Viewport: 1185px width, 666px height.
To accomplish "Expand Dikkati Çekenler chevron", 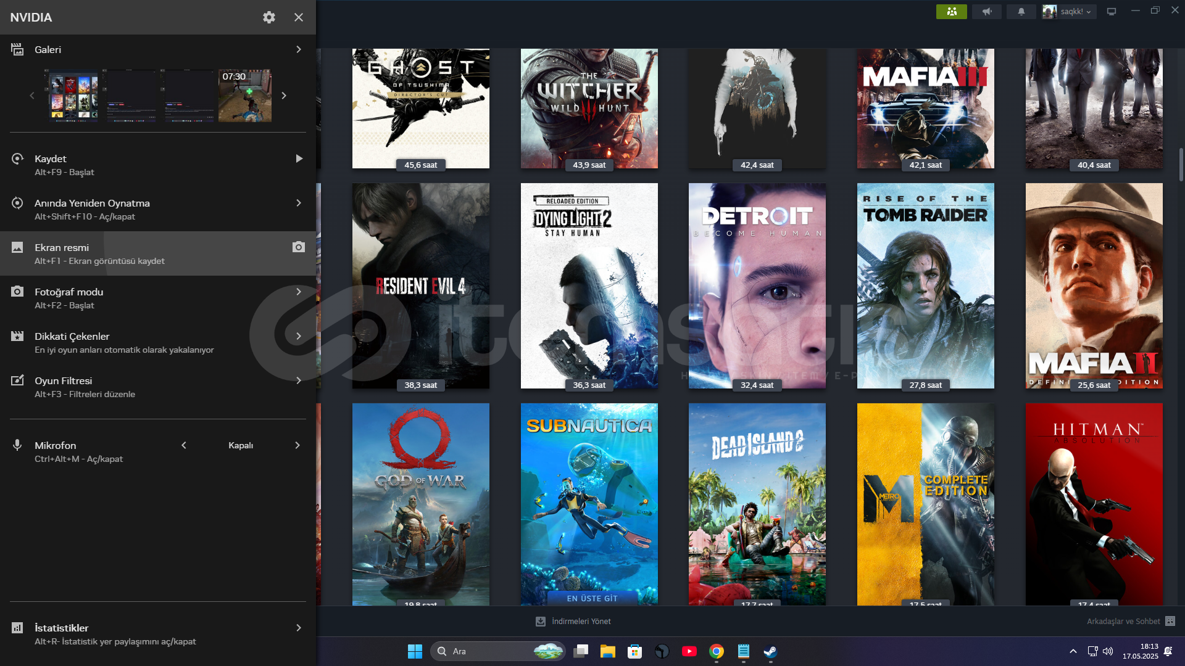I will click(x=299, y=336).
